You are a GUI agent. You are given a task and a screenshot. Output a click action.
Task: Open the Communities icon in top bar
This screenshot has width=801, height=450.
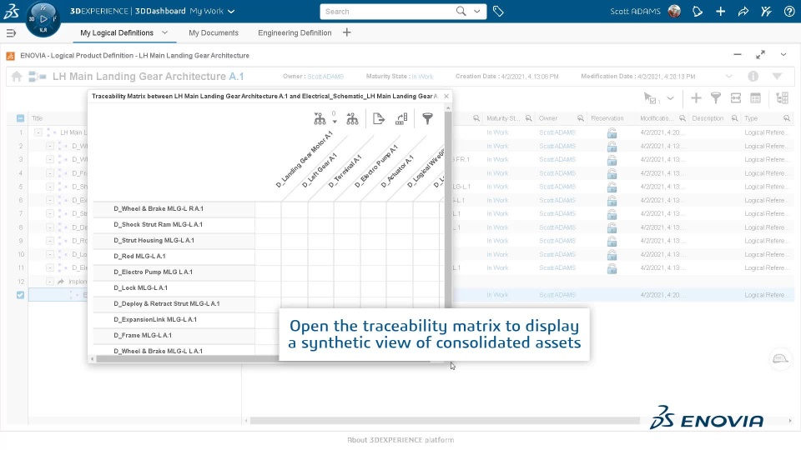[x=766, y=11]
